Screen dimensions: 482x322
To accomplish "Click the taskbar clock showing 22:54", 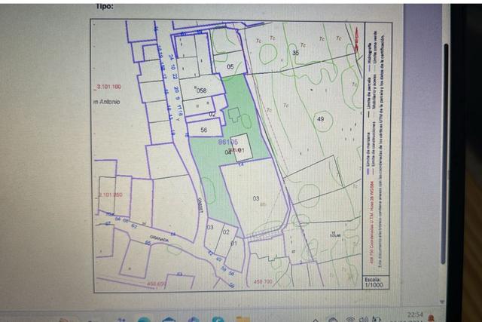I will (414, 316).
